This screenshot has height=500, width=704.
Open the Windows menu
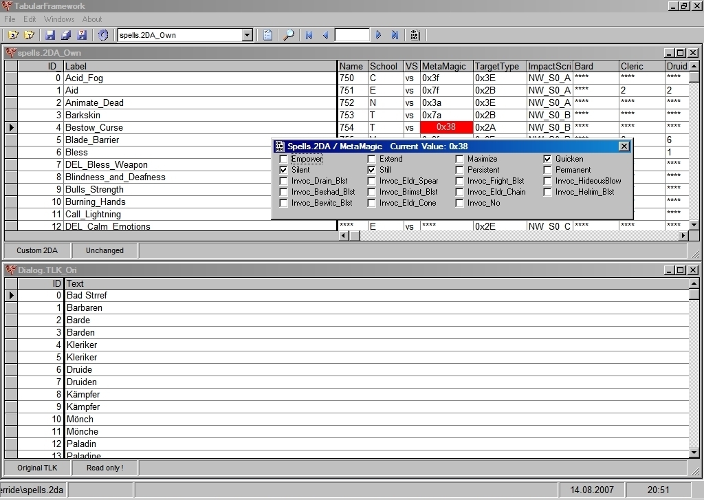click(x=59, y=19)
